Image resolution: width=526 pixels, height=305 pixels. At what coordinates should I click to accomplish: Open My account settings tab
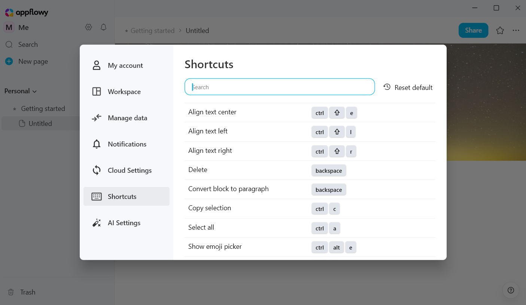pyautogui.click(x=127, y=65)
